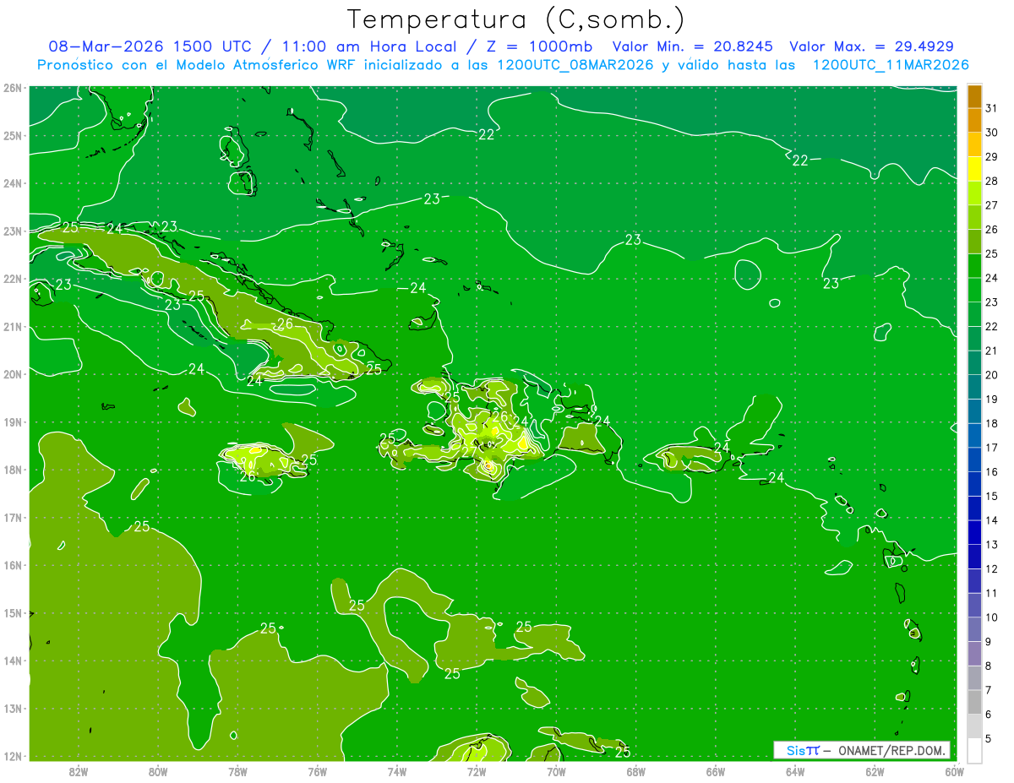
Task: Click the "18N" latitude axis label
Action: tap(13, 470)
